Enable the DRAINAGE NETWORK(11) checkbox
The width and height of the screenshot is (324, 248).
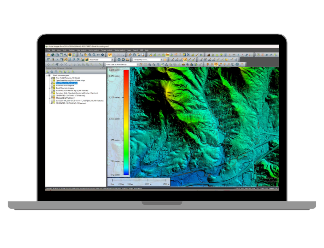tap(52, 98)
